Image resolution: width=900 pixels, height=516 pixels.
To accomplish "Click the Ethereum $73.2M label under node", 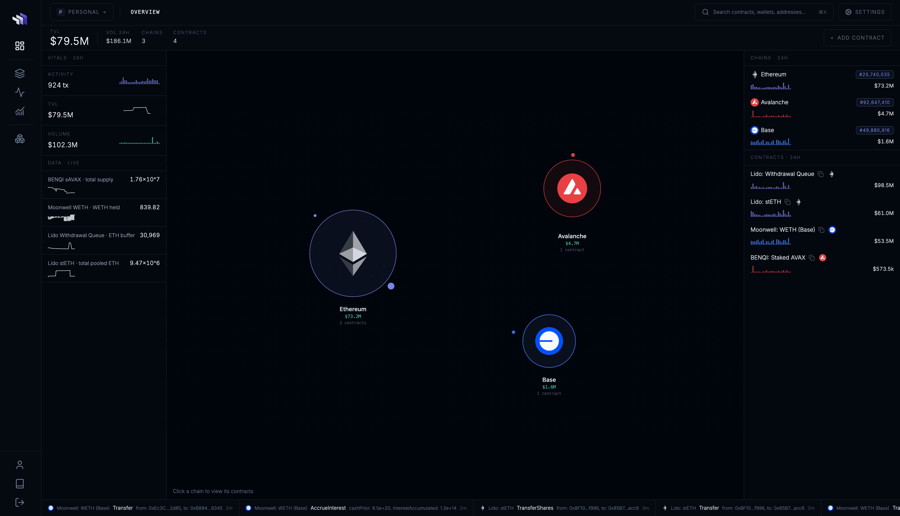I will pyautogui.click(x=353, y=316).
